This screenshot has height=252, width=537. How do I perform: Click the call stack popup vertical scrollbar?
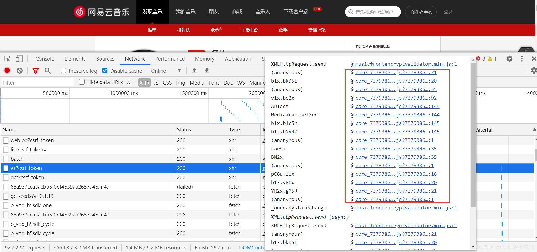coord(473,135)
